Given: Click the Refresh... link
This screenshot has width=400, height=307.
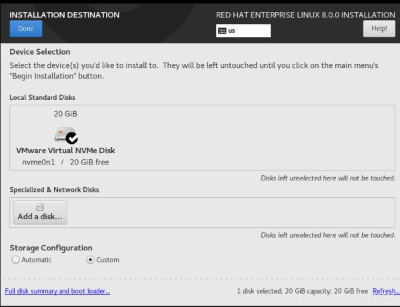Looking at the screenshot, I should 385,291.
